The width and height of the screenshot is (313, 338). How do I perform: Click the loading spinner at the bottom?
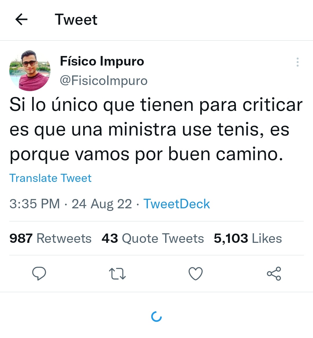tap(156, 317)
